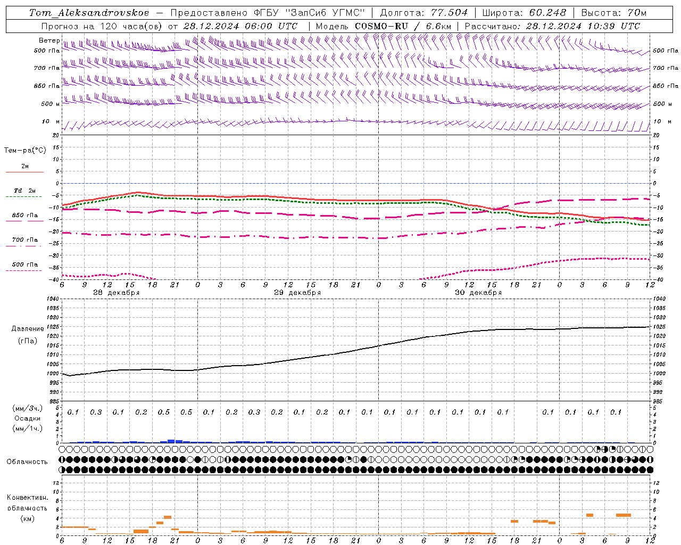Select 'Прогноз на 120 часа(ов)' forecast header
The image size is (681, 545).
pyautogui.click(x=102, y=26)
